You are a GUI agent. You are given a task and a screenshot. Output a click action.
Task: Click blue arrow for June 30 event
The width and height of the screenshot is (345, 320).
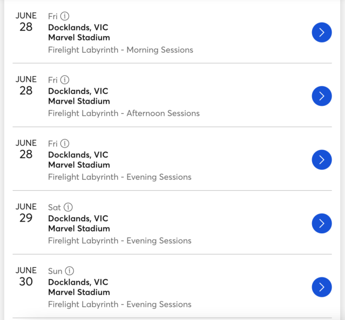pos(322,287)
